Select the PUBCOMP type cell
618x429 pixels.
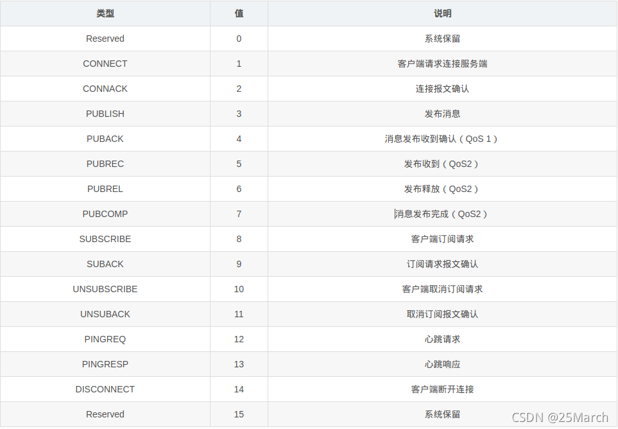pyautogui.click(x=105, y=214)
